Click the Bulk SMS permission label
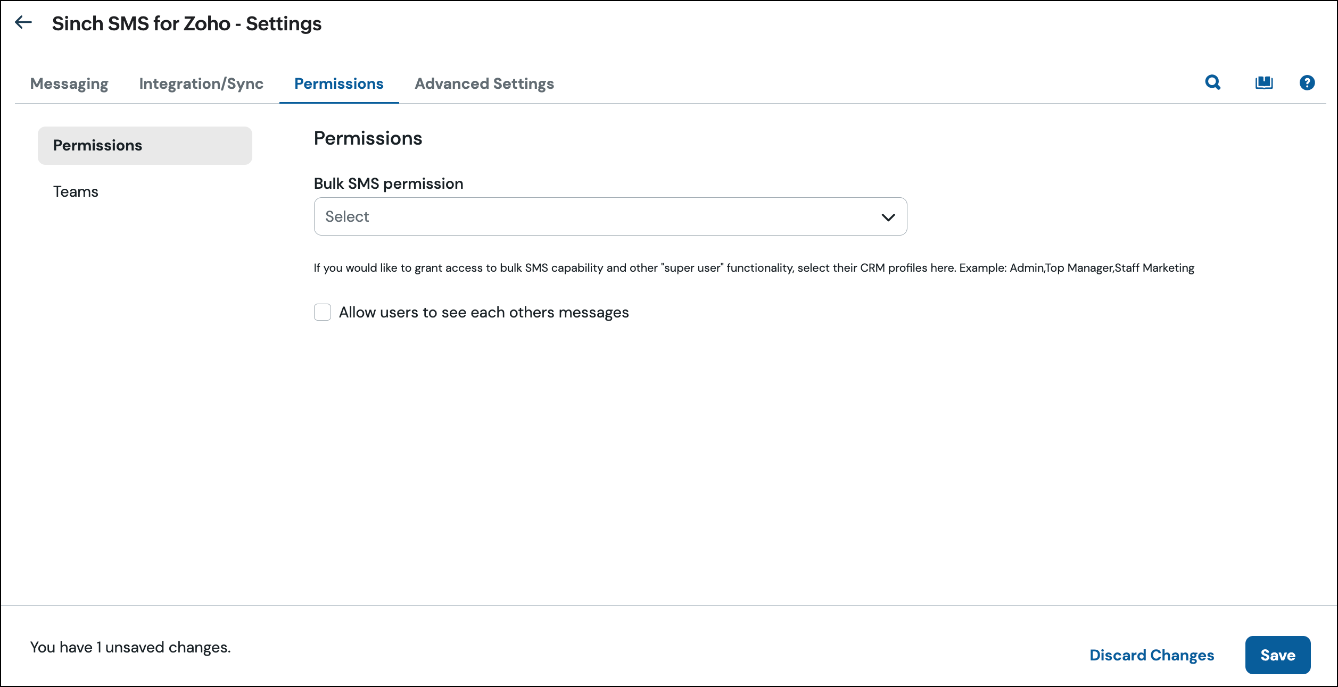1338x687 pixels. (x=389, y=183)
